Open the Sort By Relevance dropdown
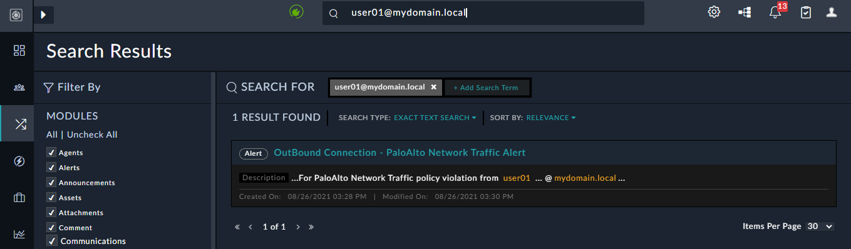 (551, 118)
